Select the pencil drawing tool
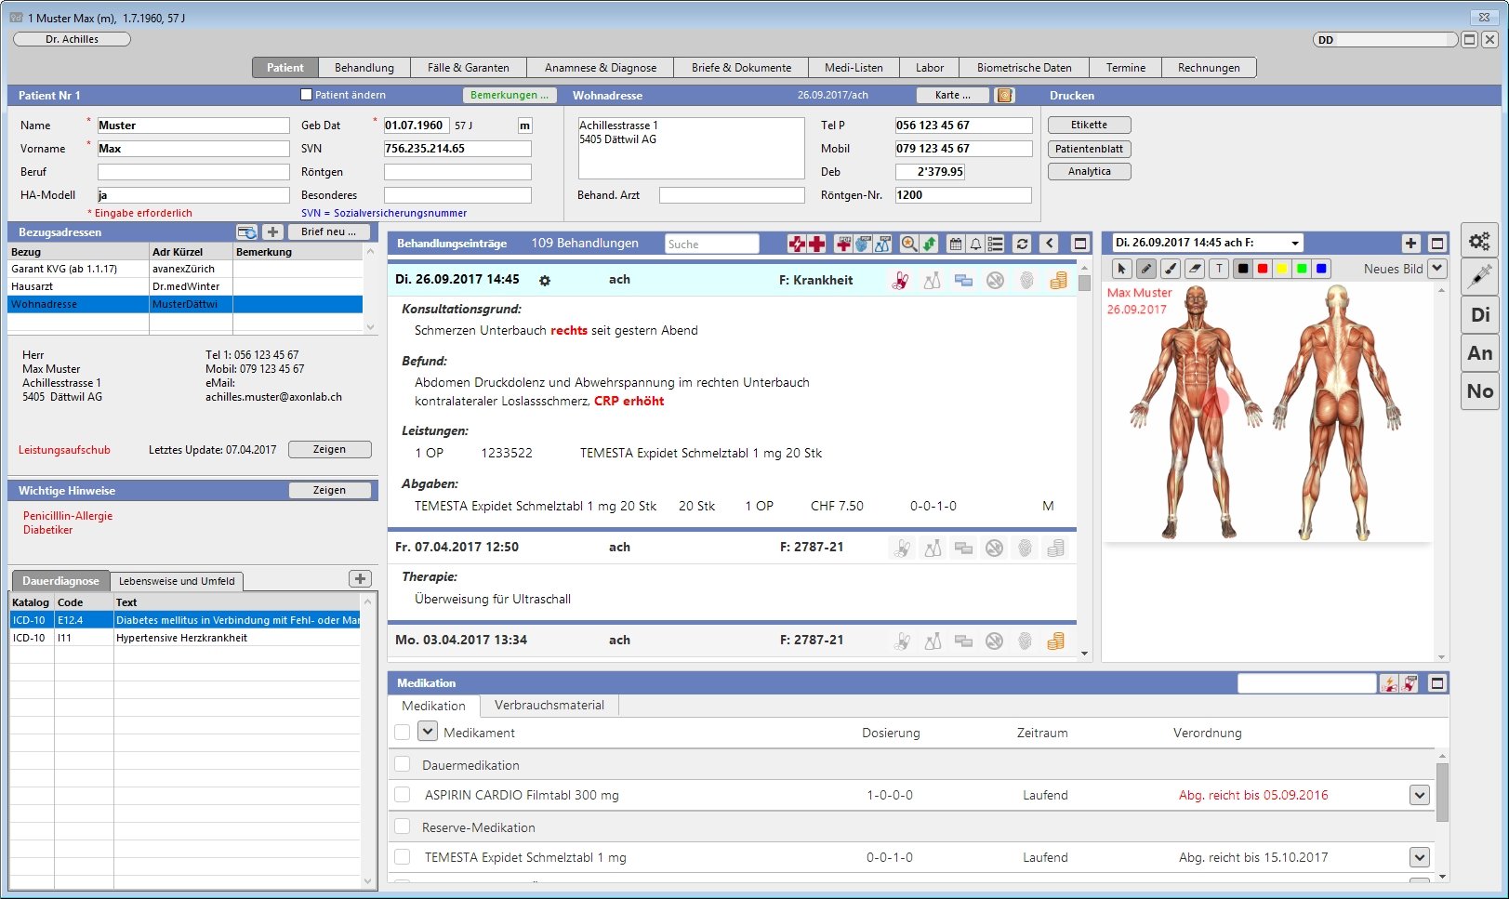Screen dimensions: 1509x899 coord(1146,269)
